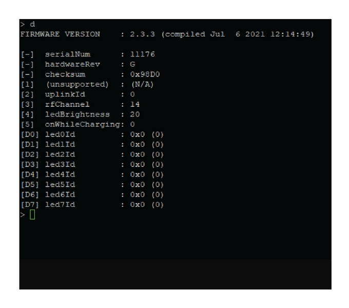
Task: Click the [D3] index marker
Action: click(x=30, y=165)
